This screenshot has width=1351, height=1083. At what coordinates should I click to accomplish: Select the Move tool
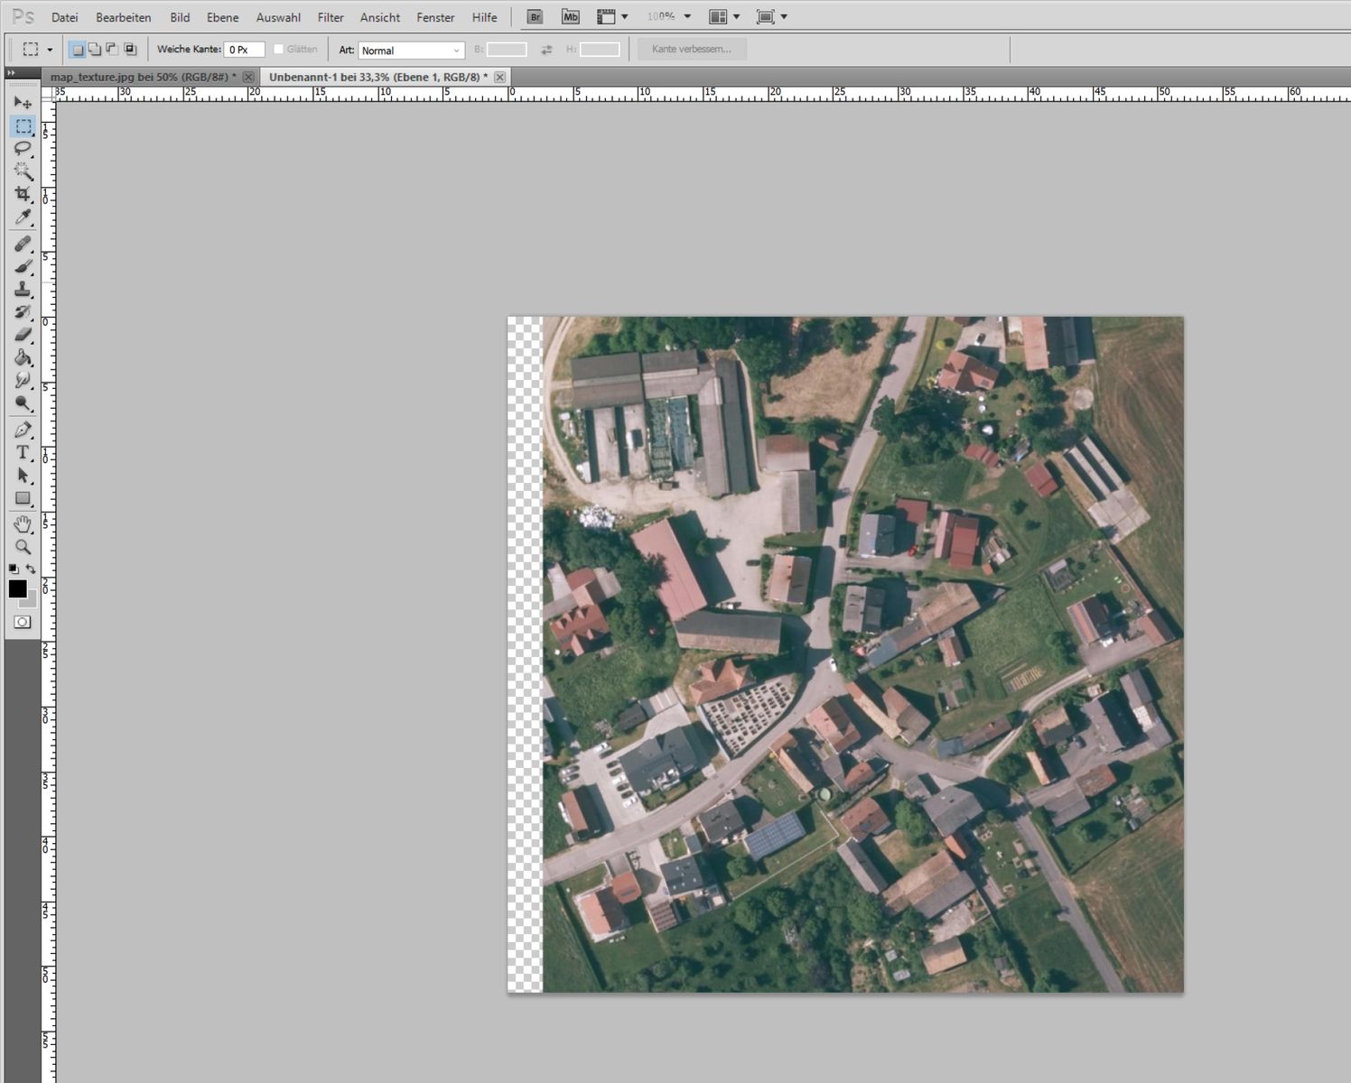[23, 103]
